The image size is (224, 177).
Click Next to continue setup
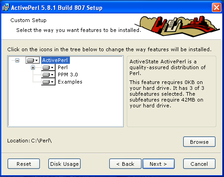point(159,164)
